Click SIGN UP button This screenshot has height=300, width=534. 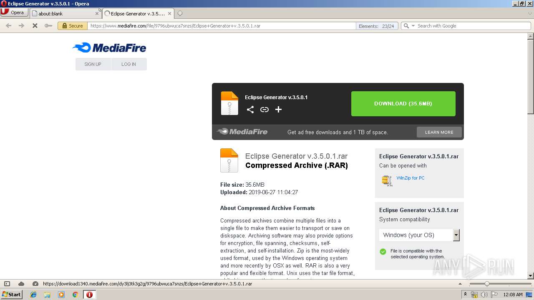[93, 64]
